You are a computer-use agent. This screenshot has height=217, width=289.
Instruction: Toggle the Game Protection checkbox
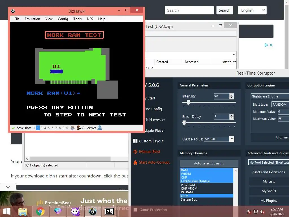pos(135,210)
